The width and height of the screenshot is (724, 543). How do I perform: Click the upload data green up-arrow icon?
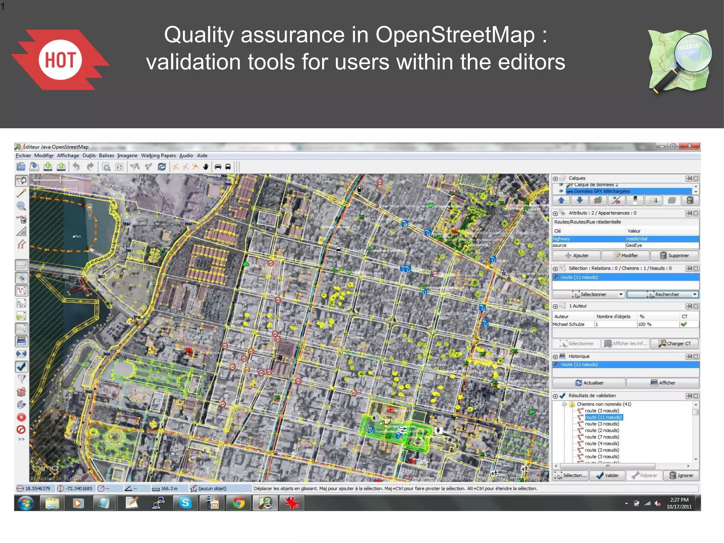pos(61,167)
